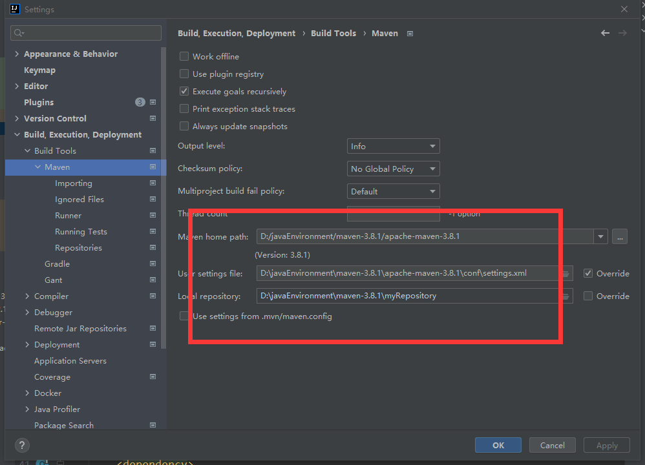
Task: Expand Version Control section
Action: [17, 118]
